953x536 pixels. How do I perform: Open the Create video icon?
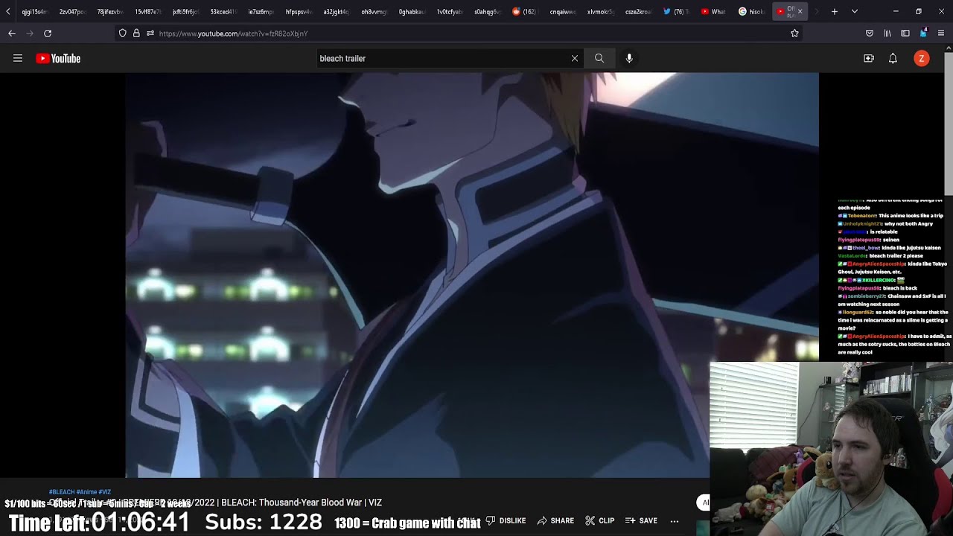click(x=869, y=58)
